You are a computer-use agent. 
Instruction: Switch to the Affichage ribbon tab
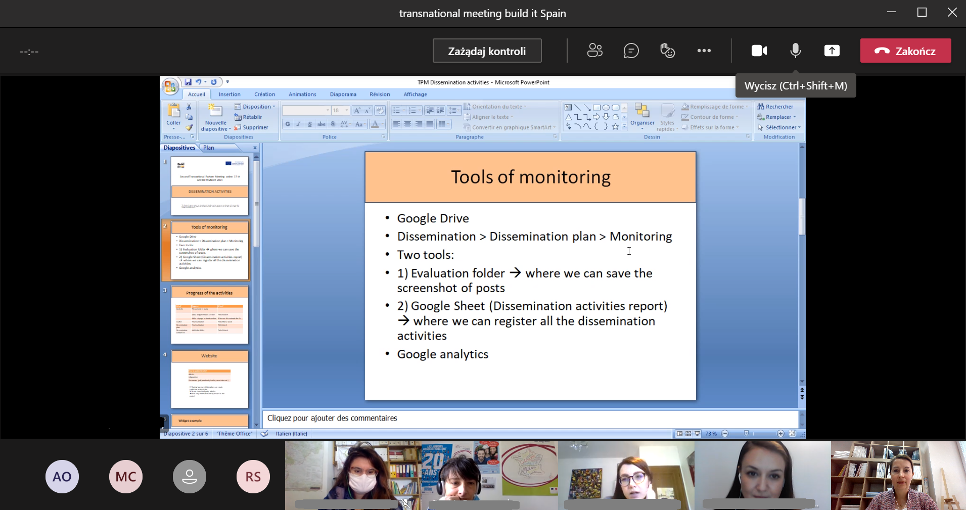[x=416, y=95]
